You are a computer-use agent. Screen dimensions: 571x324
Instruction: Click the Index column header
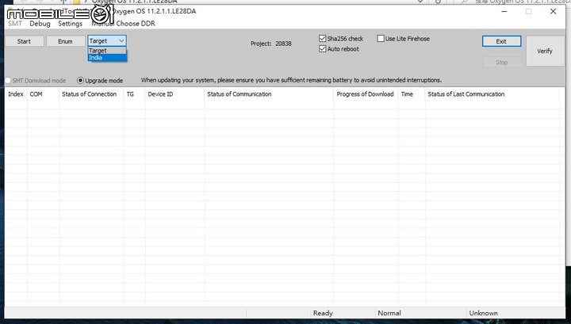click(x=16, y=94)
